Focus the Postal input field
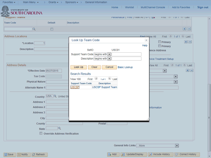 tap(117, 123)
